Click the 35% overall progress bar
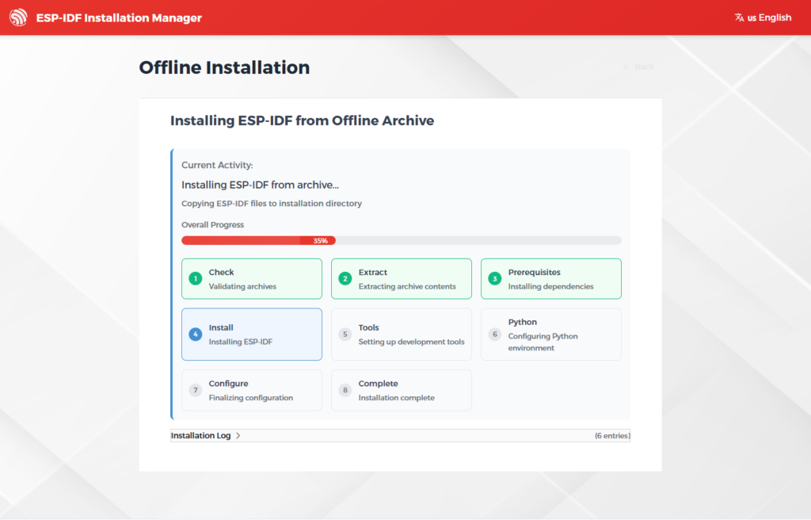The image size is (811, 520). point(402,240)
